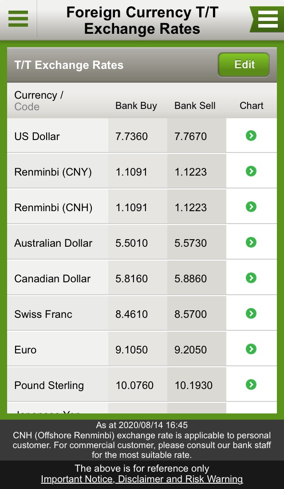View the Euro chart arrow
This screenshot has width=284, height=489.
click(251, 349)
